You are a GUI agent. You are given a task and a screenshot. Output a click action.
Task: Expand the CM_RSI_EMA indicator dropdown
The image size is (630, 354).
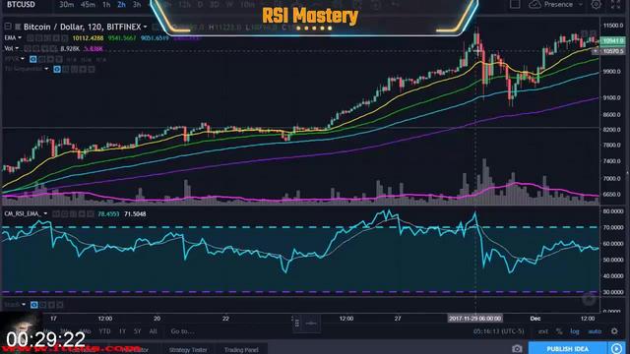[45, 213]
